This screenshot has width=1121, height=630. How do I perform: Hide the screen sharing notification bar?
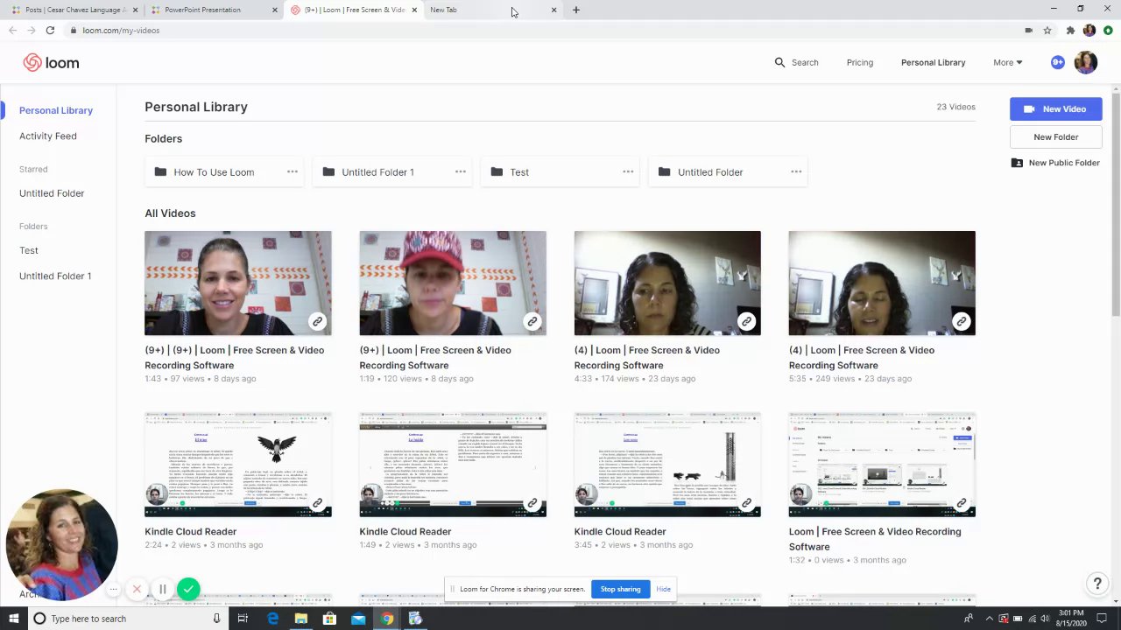(x=663, y=589)
